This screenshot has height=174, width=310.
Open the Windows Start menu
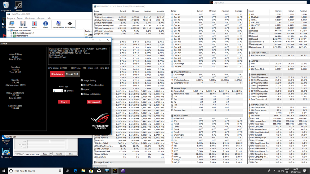(x=4, y=171)
